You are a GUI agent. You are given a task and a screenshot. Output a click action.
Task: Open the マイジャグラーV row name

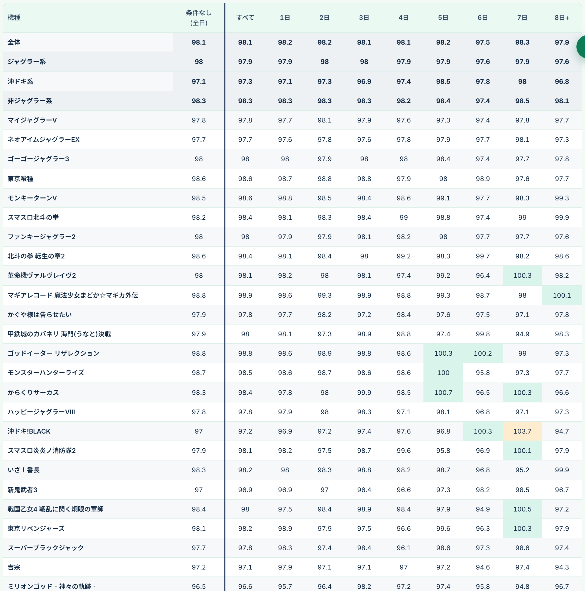point(32,120)
